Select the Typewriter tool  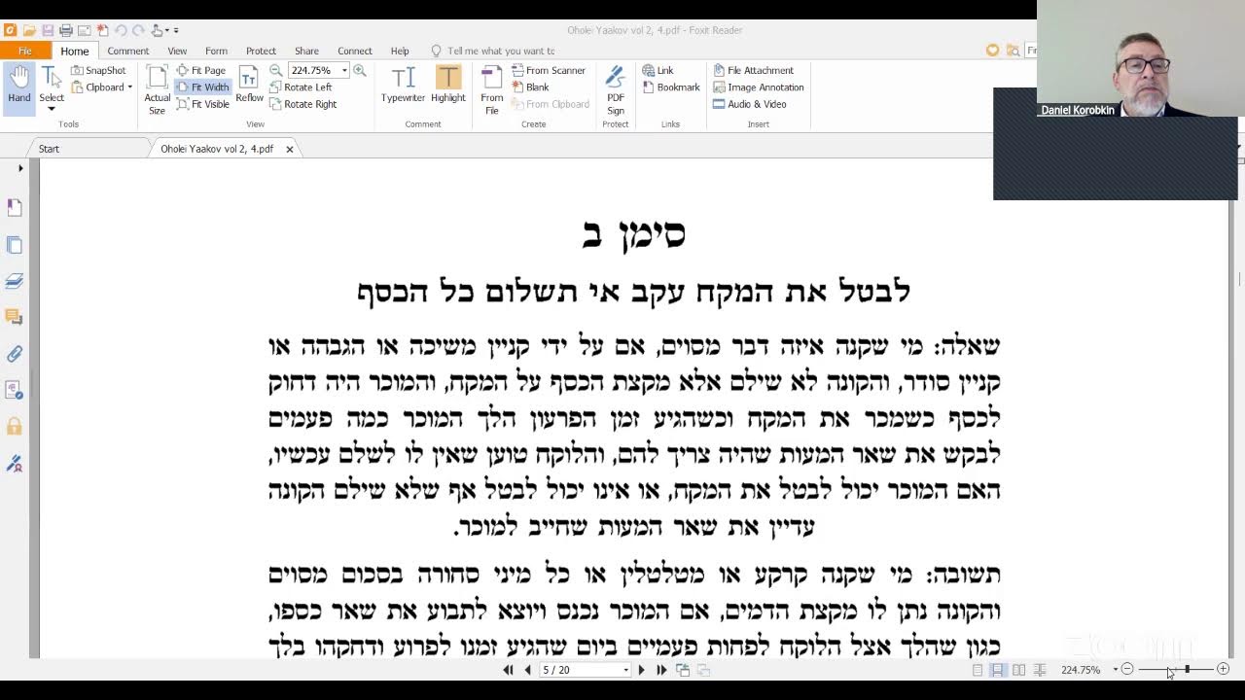tap(403, 85)
